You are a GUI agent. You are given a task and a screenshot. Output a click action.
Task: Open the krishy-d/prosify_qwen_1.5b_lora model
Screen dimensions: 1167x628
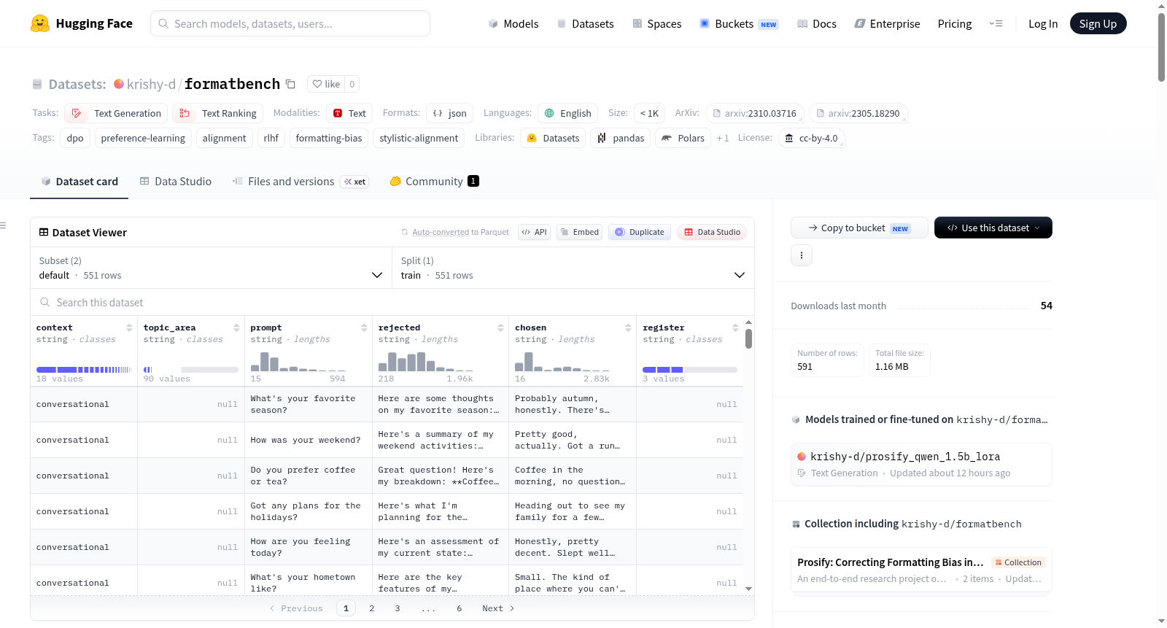921,464
